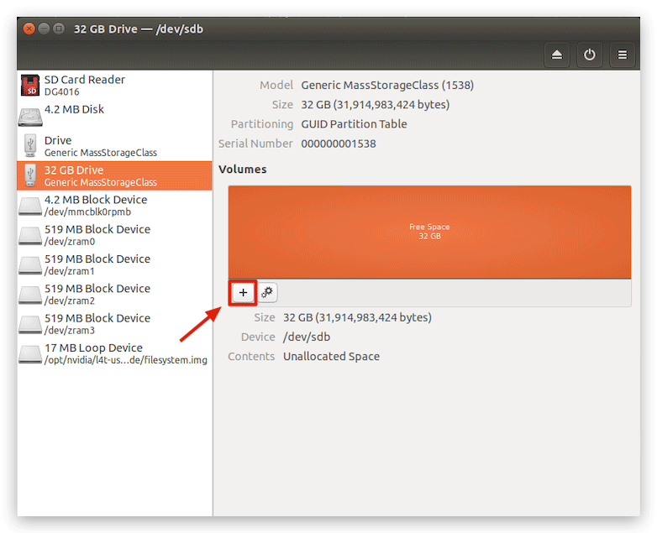Click the USB stick icon of 32 GB Drive
This screenshot has width=657, height=533.
[30, 175]
